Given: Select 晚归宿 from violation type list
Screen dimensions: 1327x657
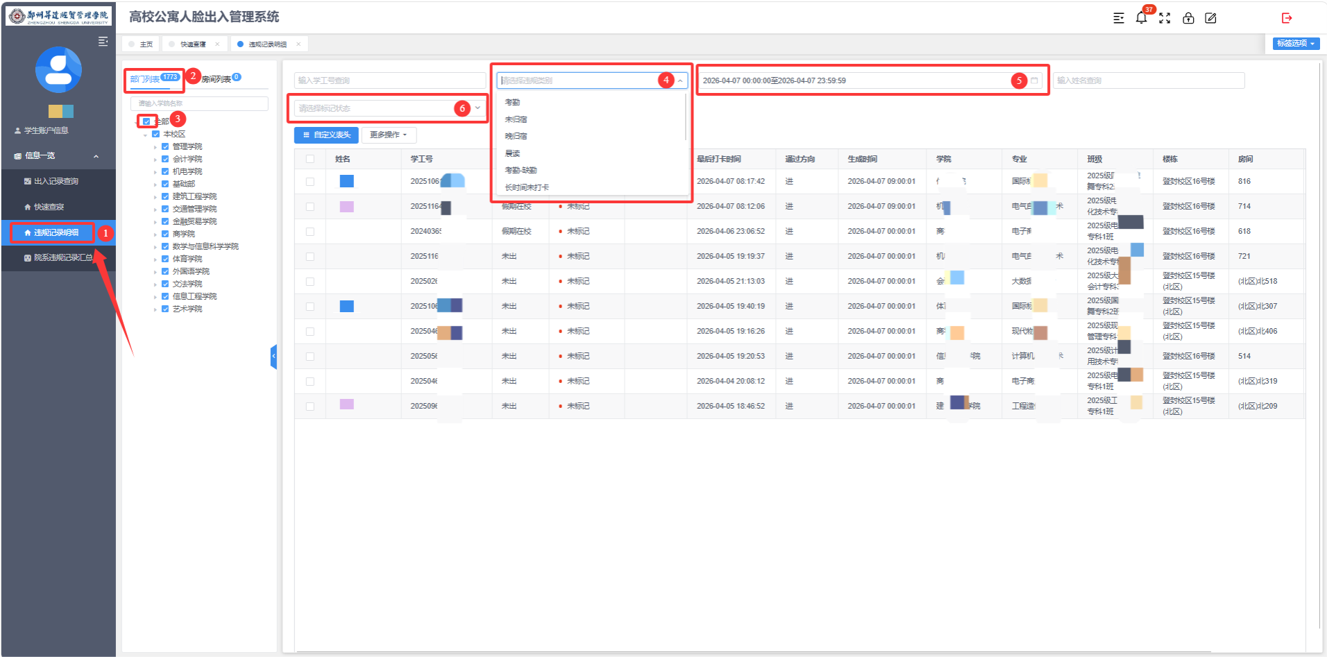Looking at the screenshot, I should click(x=516, y=136).
